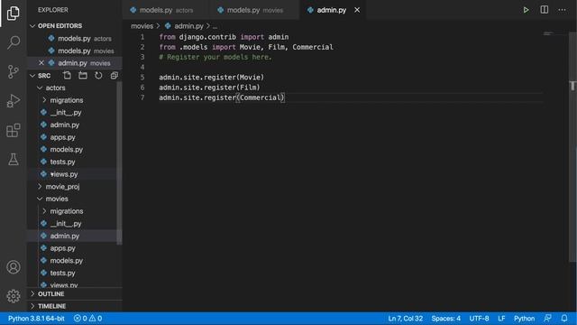Open models.py movies in Open Editors
This screenshot has height=325, width=577.
[x=74, y=51]
